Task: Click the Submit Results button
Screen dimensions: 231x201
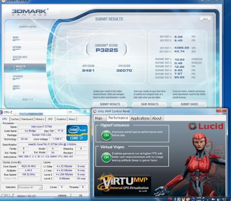Action: click(x=110, y=104)
